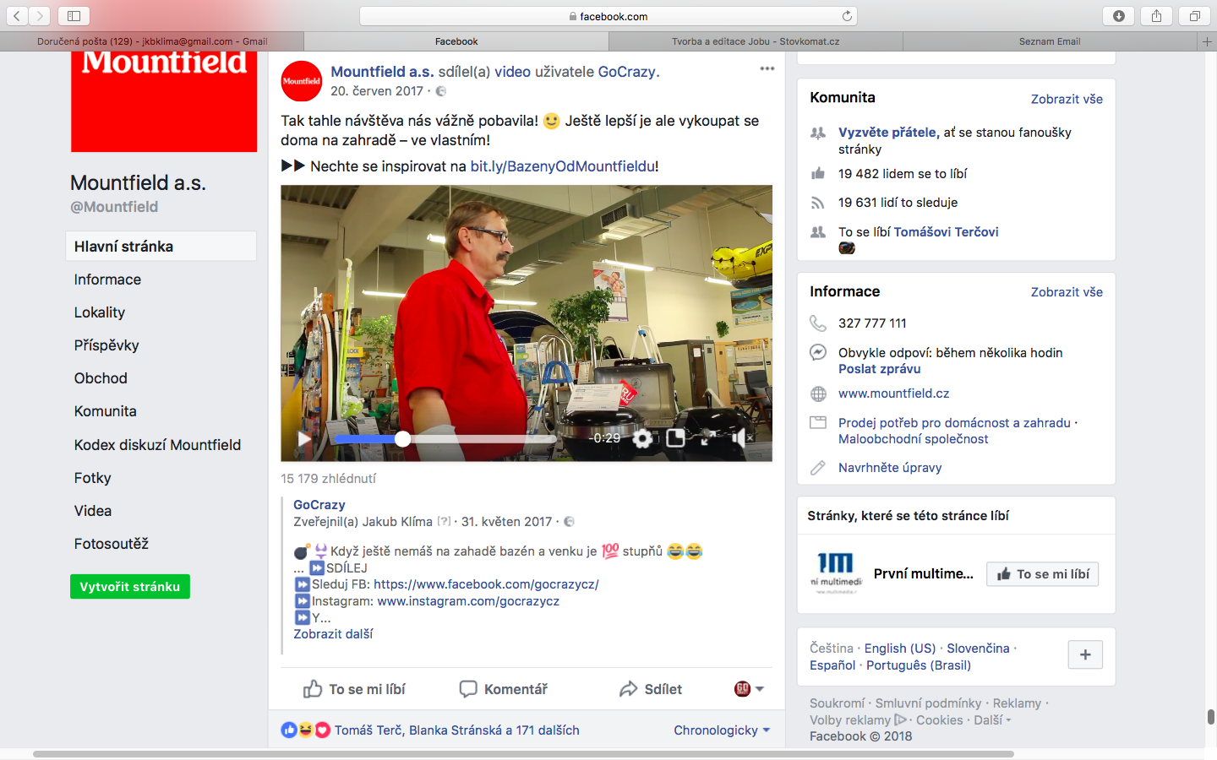The width and height of the screenshot is (1217, 760).
Task: Go back with Safari back arrow
Action: [x=17, y=16]
